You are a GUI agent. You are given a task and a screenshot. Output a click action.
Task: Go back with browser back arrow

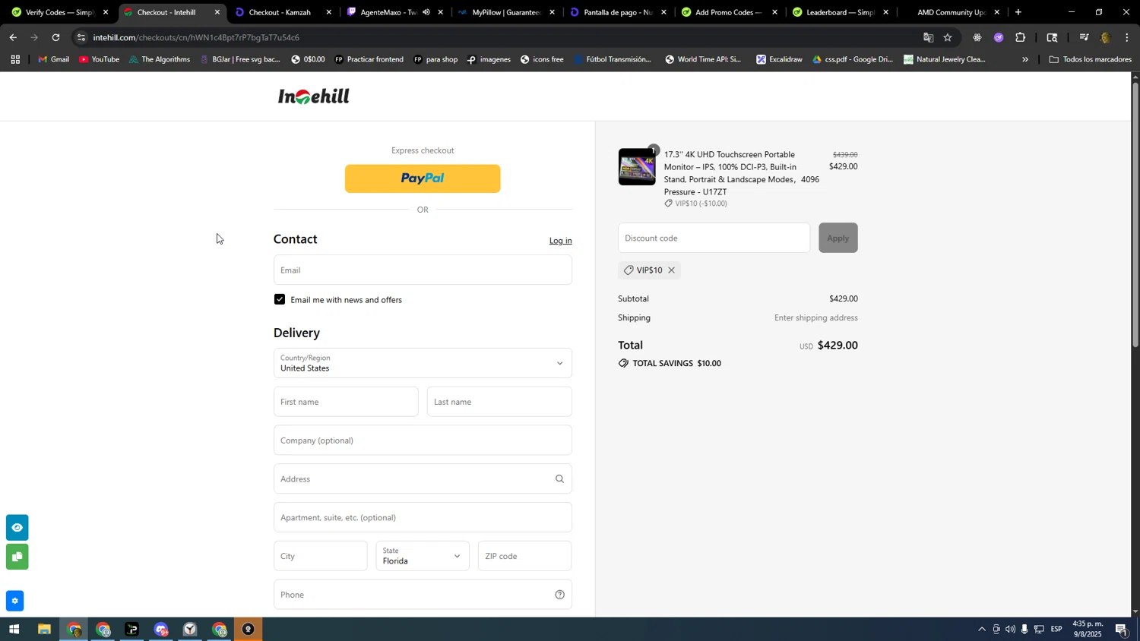13,37
